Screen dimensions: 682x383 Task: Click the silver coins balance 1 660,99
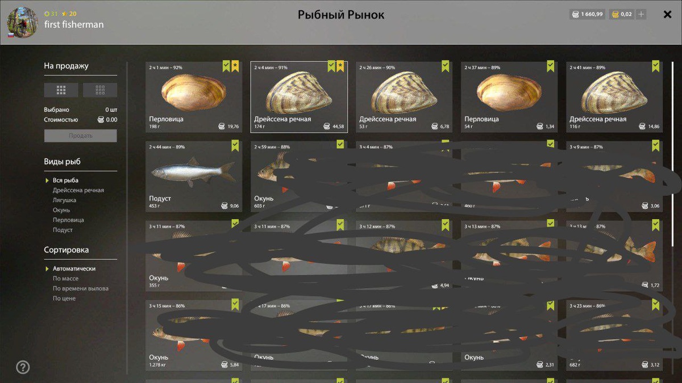(x=587, y=14)
